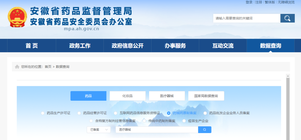Click the header search magnifier button

coord(287,18)
